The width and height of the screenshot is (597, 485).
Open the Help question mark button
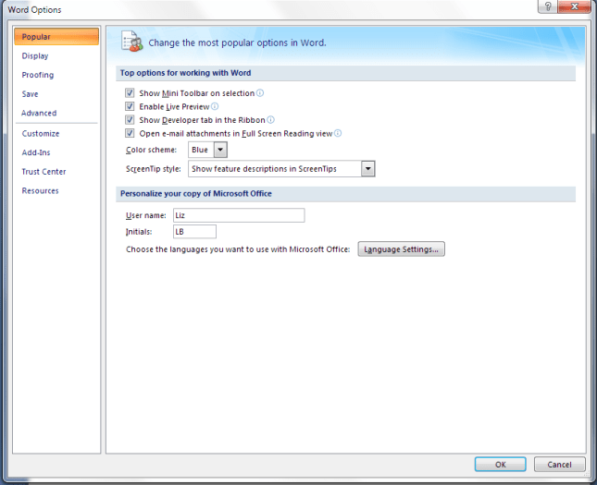tap(547, 6)
